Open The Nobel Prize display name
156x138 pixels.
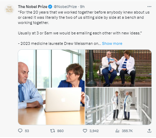tap(32, 7)
